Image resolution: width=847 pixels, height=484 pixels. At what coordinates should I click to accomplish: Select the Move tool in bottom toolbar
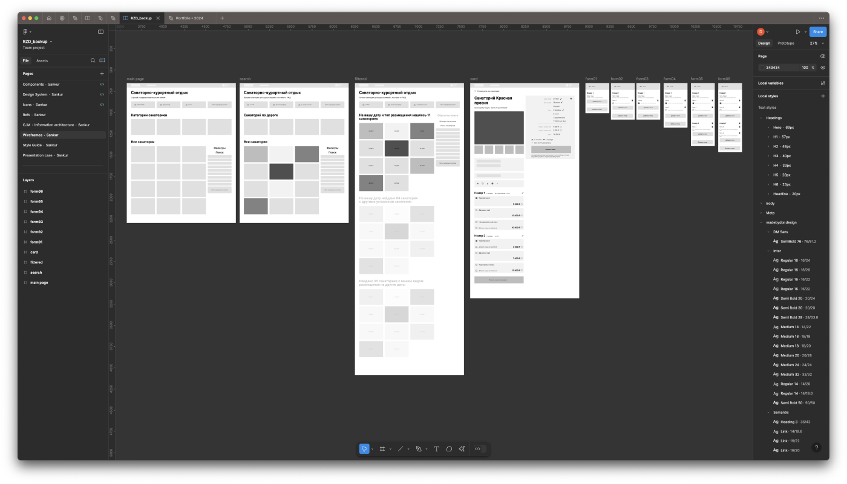(364, 449)
